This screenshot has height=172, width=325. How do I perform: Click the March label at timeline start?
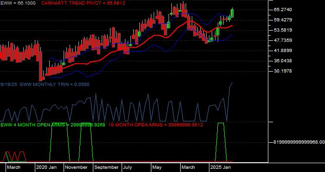coord(14,167)
